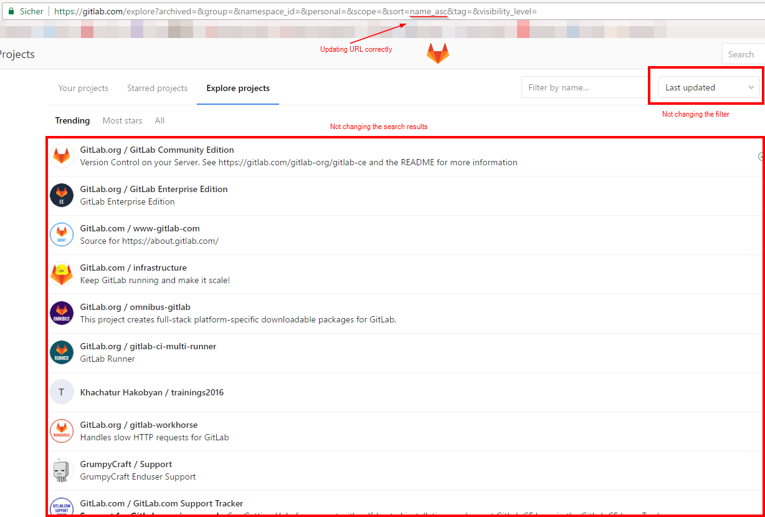Select the All projects filter

pyautogui.click(x=159, y=120)
